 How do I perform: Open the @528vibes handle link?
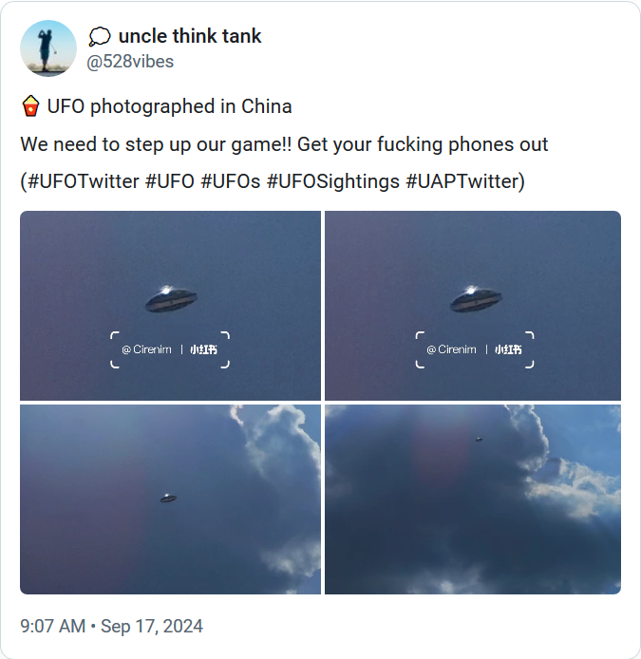click(x=130, y=62)
